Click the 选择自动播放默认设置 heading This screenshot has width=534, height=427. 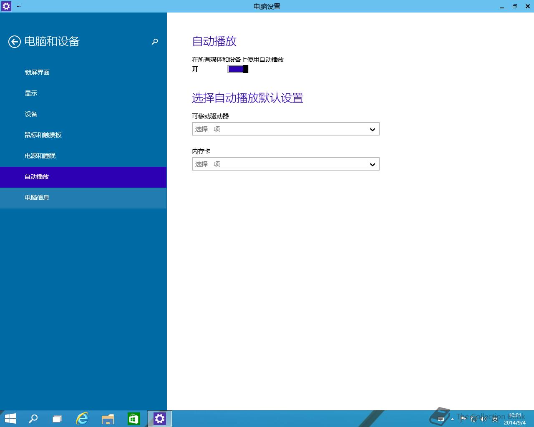pos(247,98)
